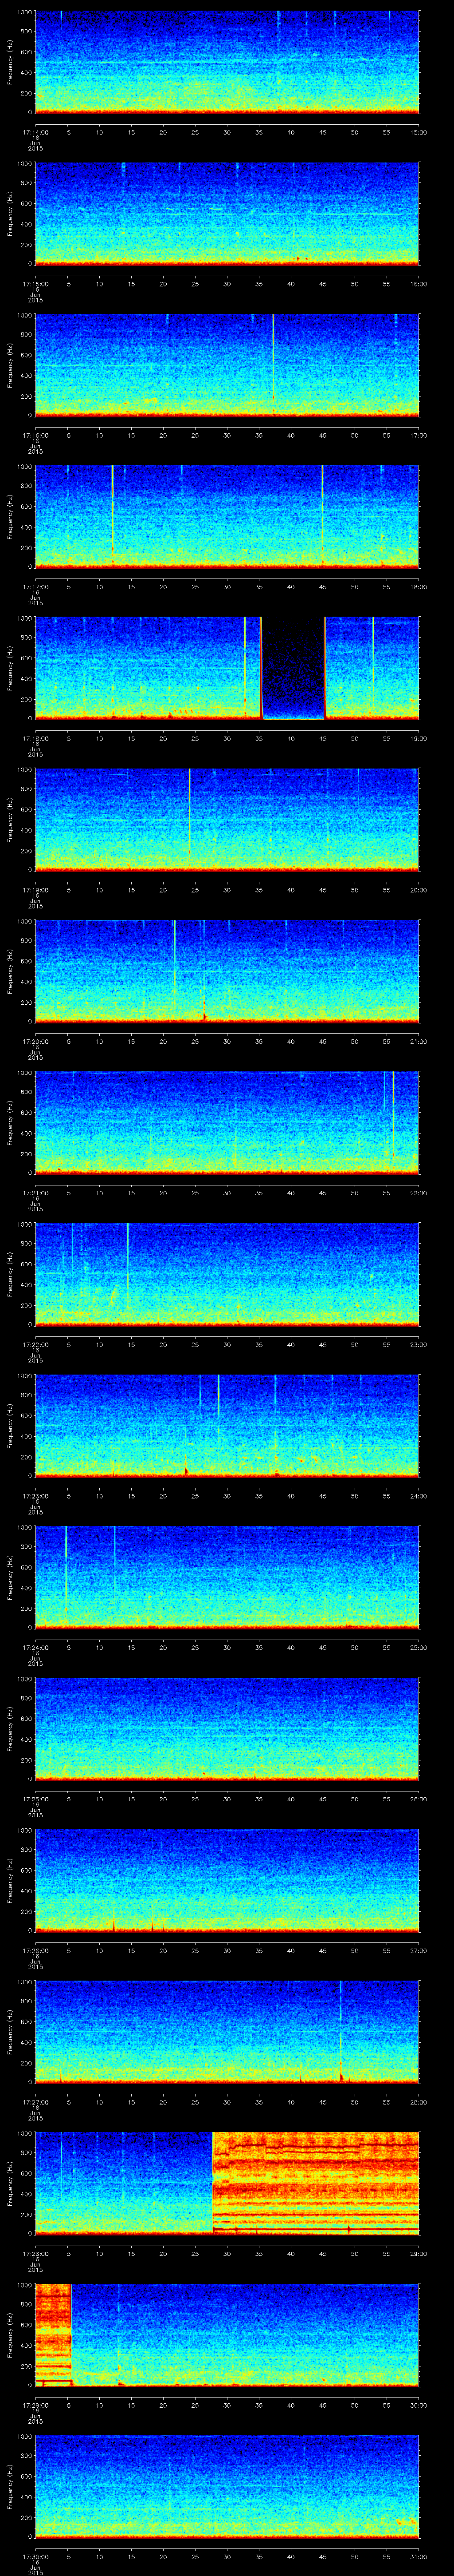Viewport: 454px width, 2576px height.
Task: Click the 22:00 end time label
Action: tap(418, 1193)
